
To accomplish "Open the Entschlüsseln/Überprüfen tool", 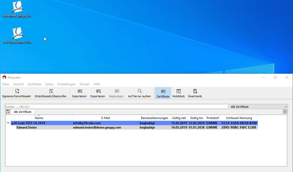I will pos(51,93).
